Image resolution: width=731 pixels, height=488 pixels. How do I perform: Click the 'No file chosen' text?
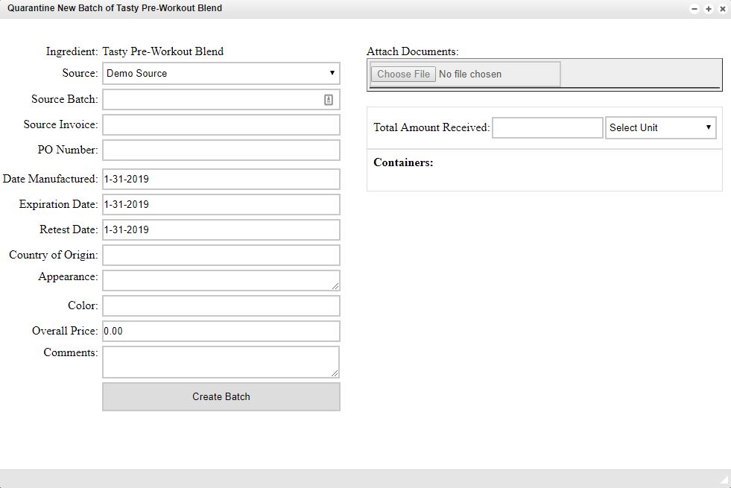470,74
